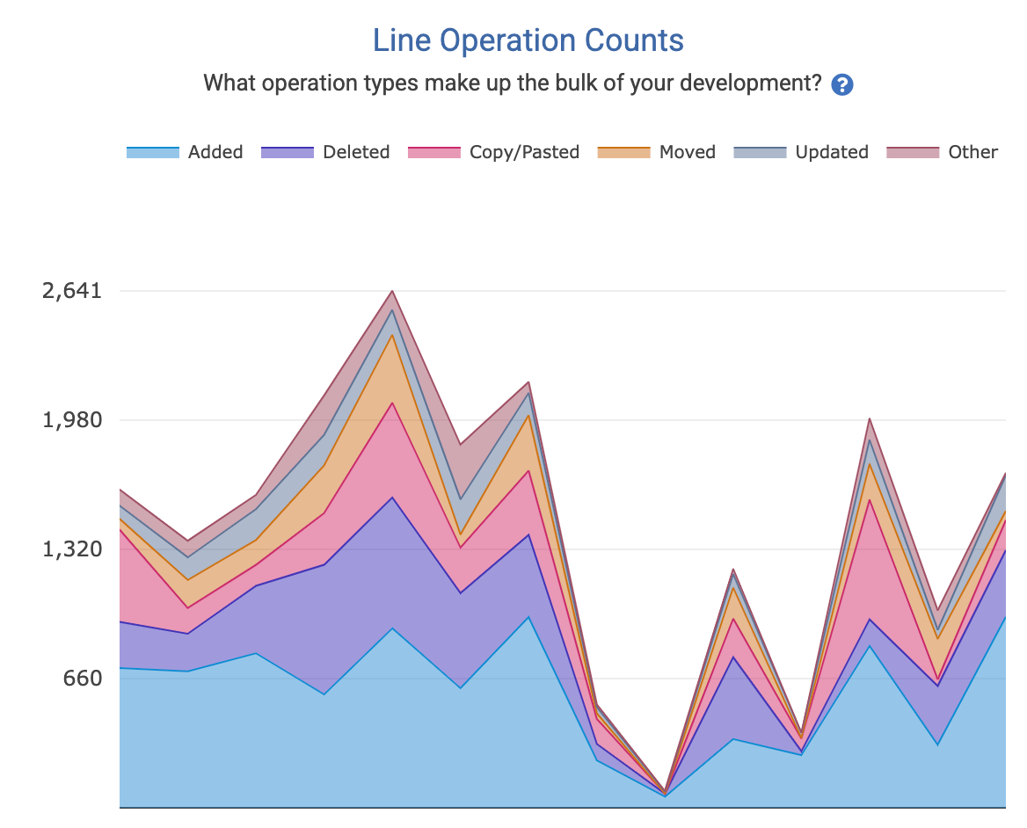Screen dimensions: 1027x828
Task: Toggle the Copy/Pasted series label
Action: click(524, 152)
